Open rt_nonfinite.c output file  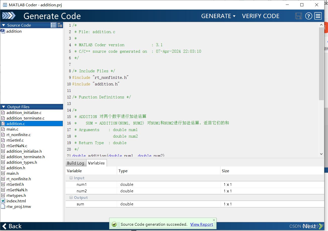pos(19,135)
